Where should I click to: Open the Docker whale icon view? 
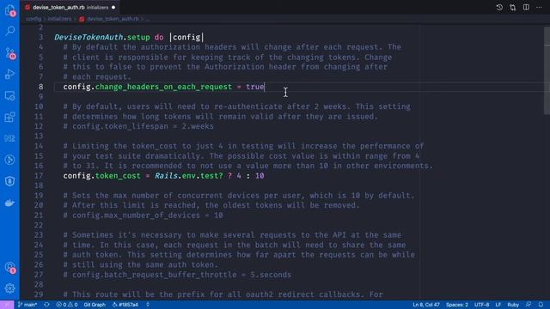[x=9, y=203]
